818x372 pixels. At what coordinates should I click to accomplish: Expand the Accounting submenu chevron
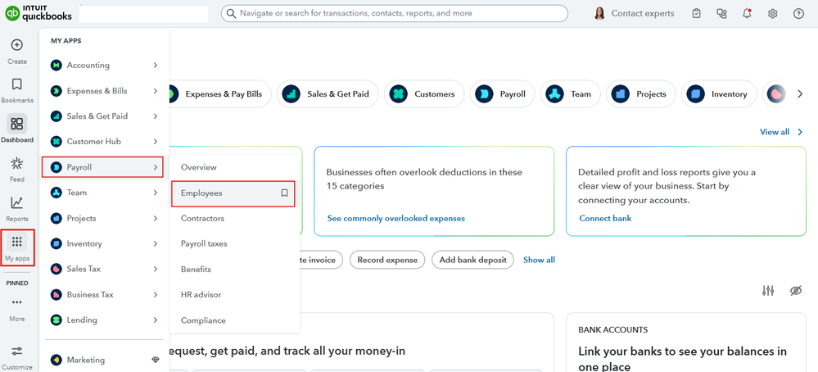coord(156,66)
